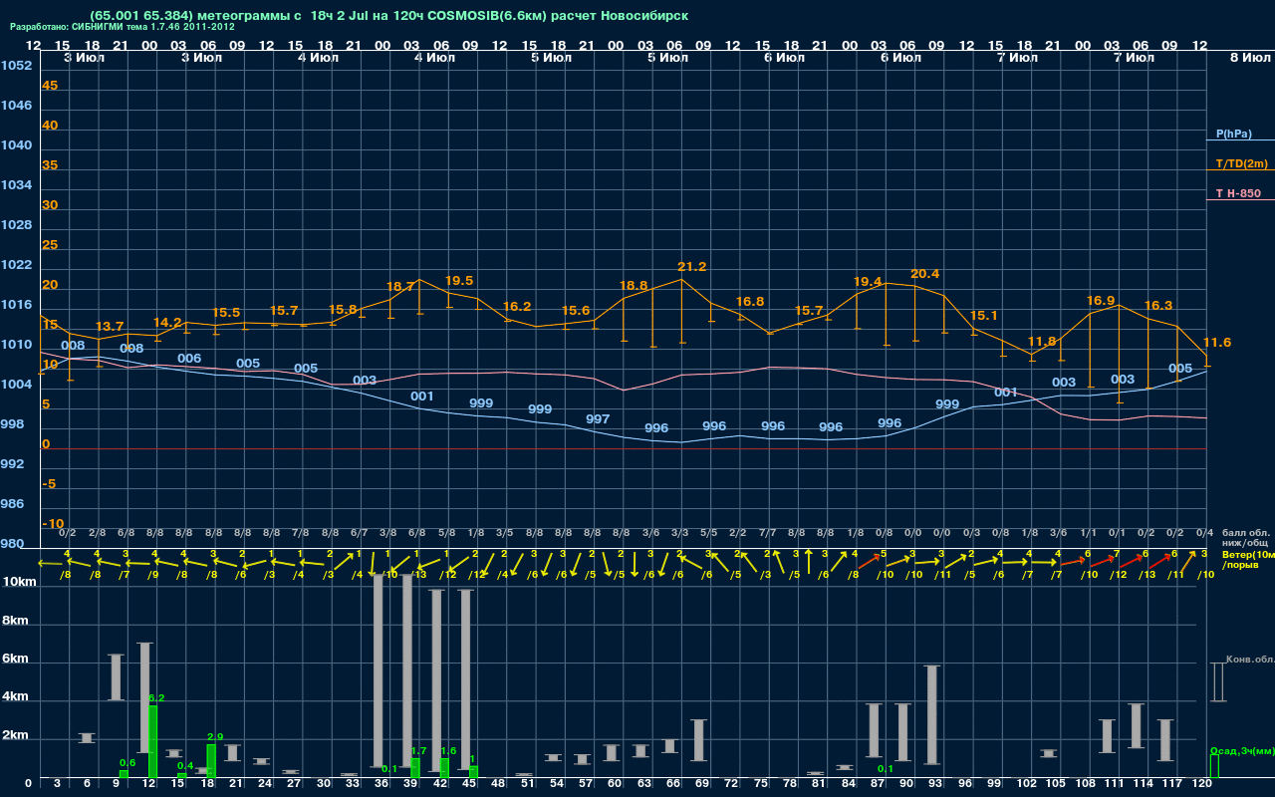Click the precipitation amount 2.9

tap(214, 736)
